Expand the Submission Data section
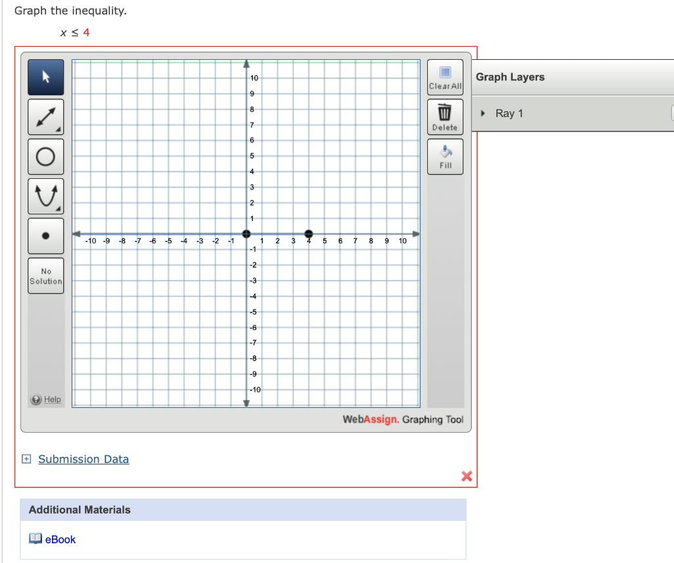Image resolution: width=674 pixels, height=563 pixels. point(26,458)
